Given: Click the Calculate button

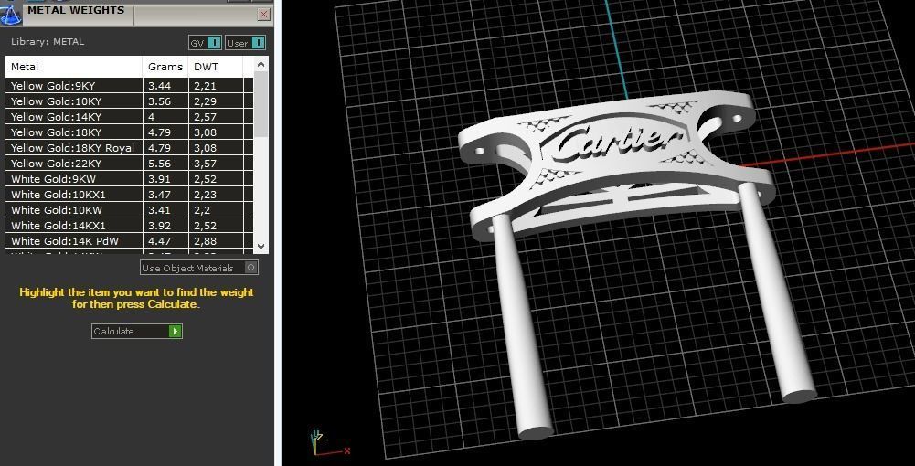Looking at the screenshot, I should tap(136, 332).
